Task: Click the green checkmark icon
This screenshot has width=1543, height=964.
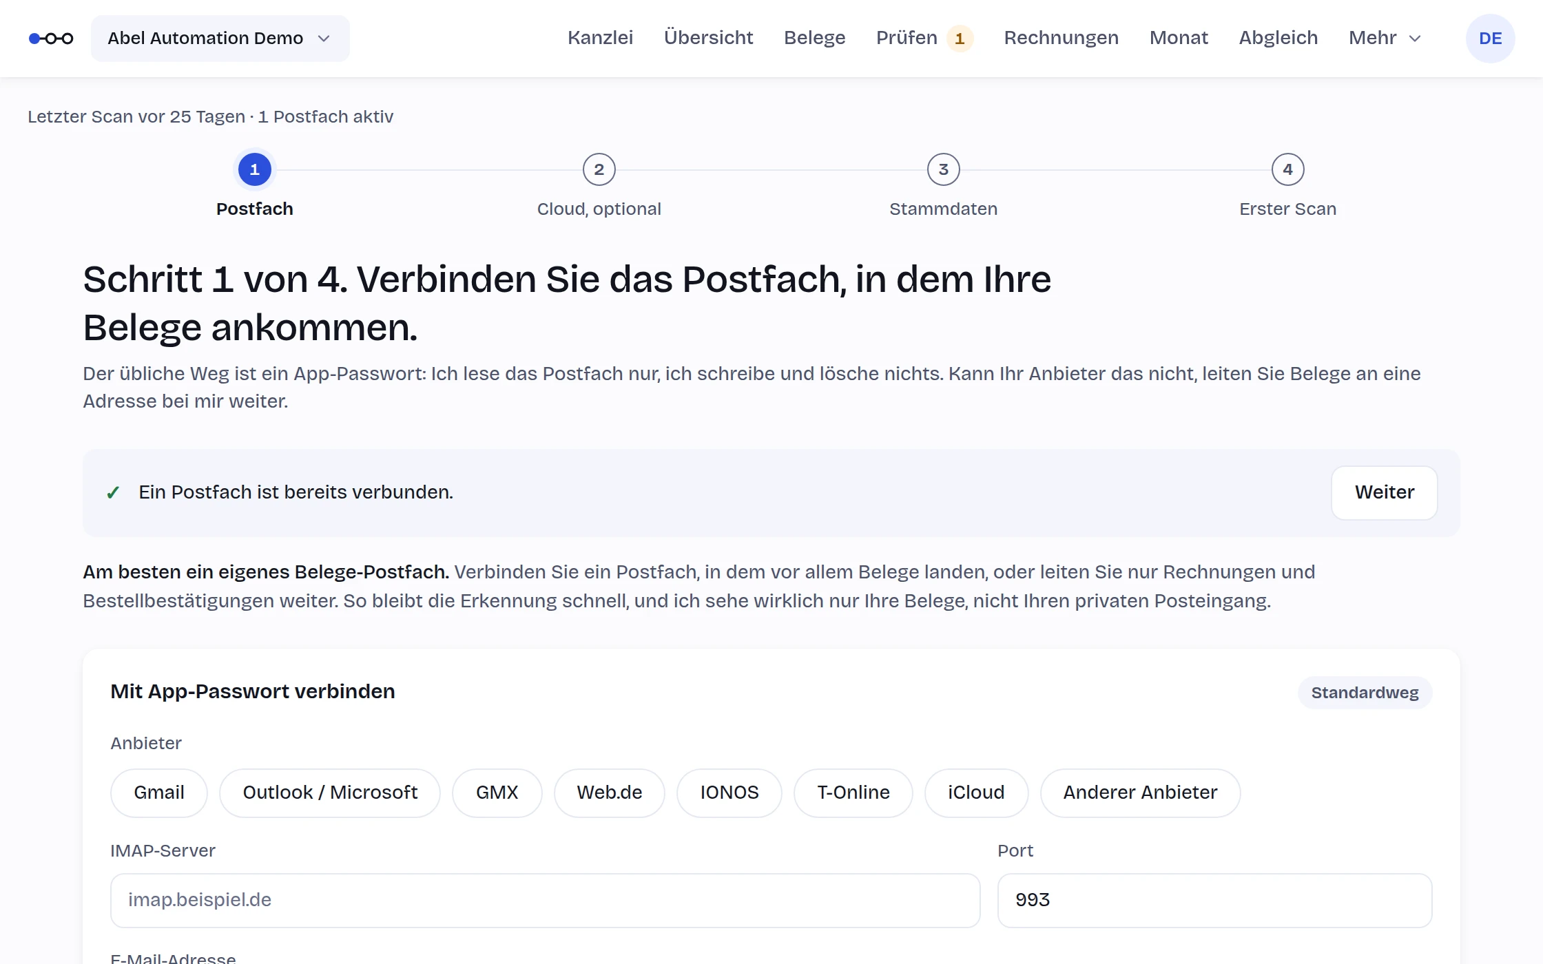Action: tap(113, 492)
